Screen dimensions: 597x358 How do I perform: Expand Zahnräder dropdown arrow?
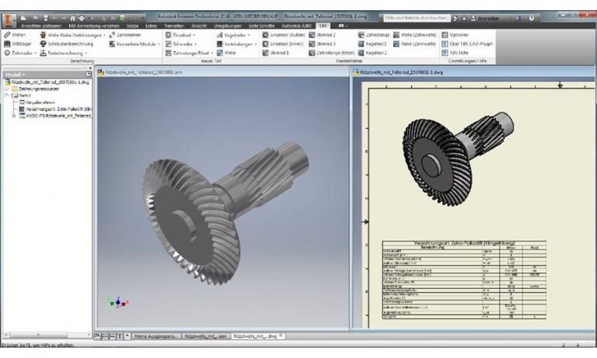click(x=36, y=54)
